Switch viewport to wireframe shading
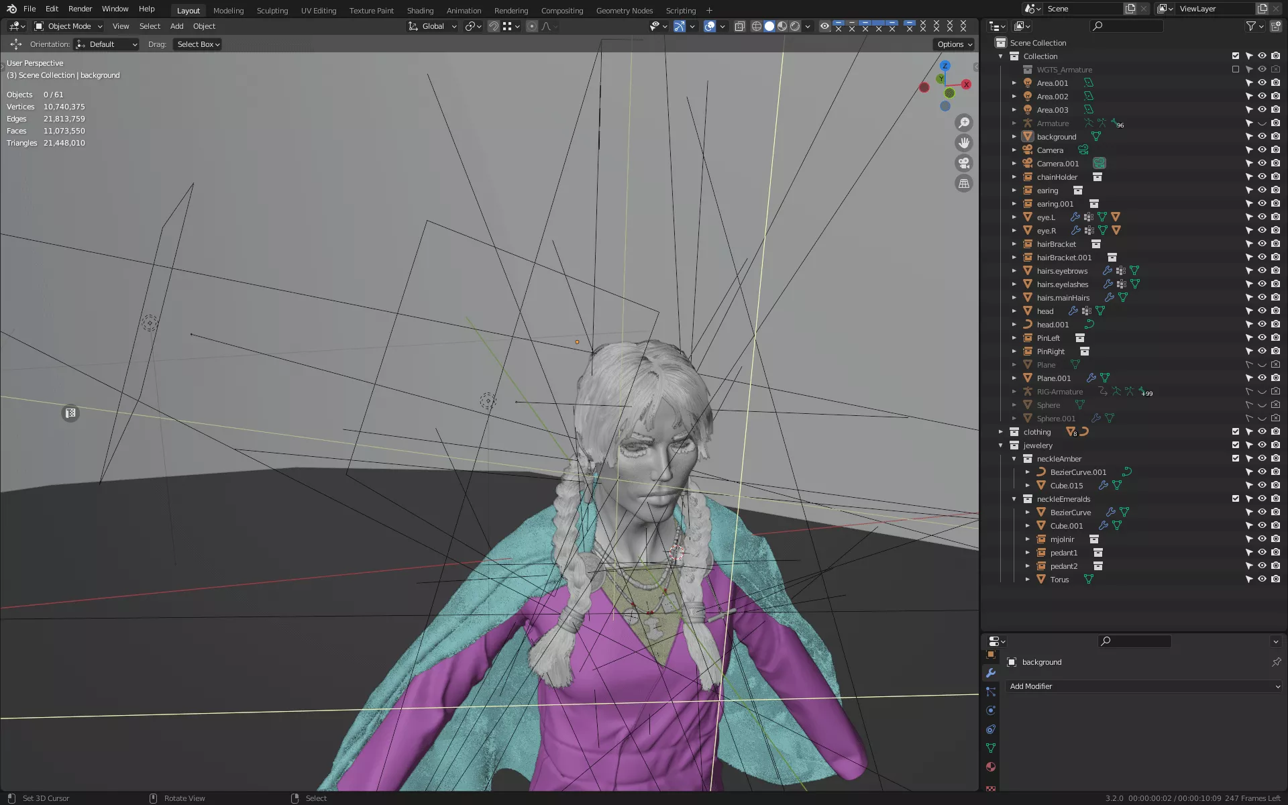 [757, 26]
